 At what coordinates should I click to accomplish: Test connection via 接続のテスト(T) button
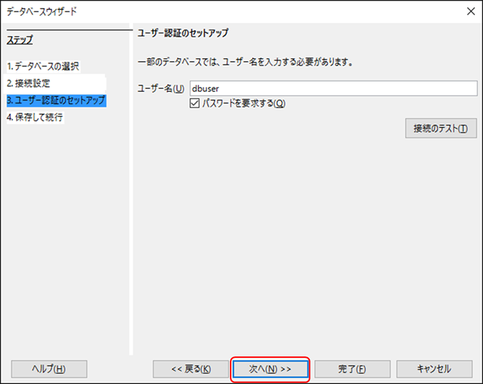(x=441, y=128)
